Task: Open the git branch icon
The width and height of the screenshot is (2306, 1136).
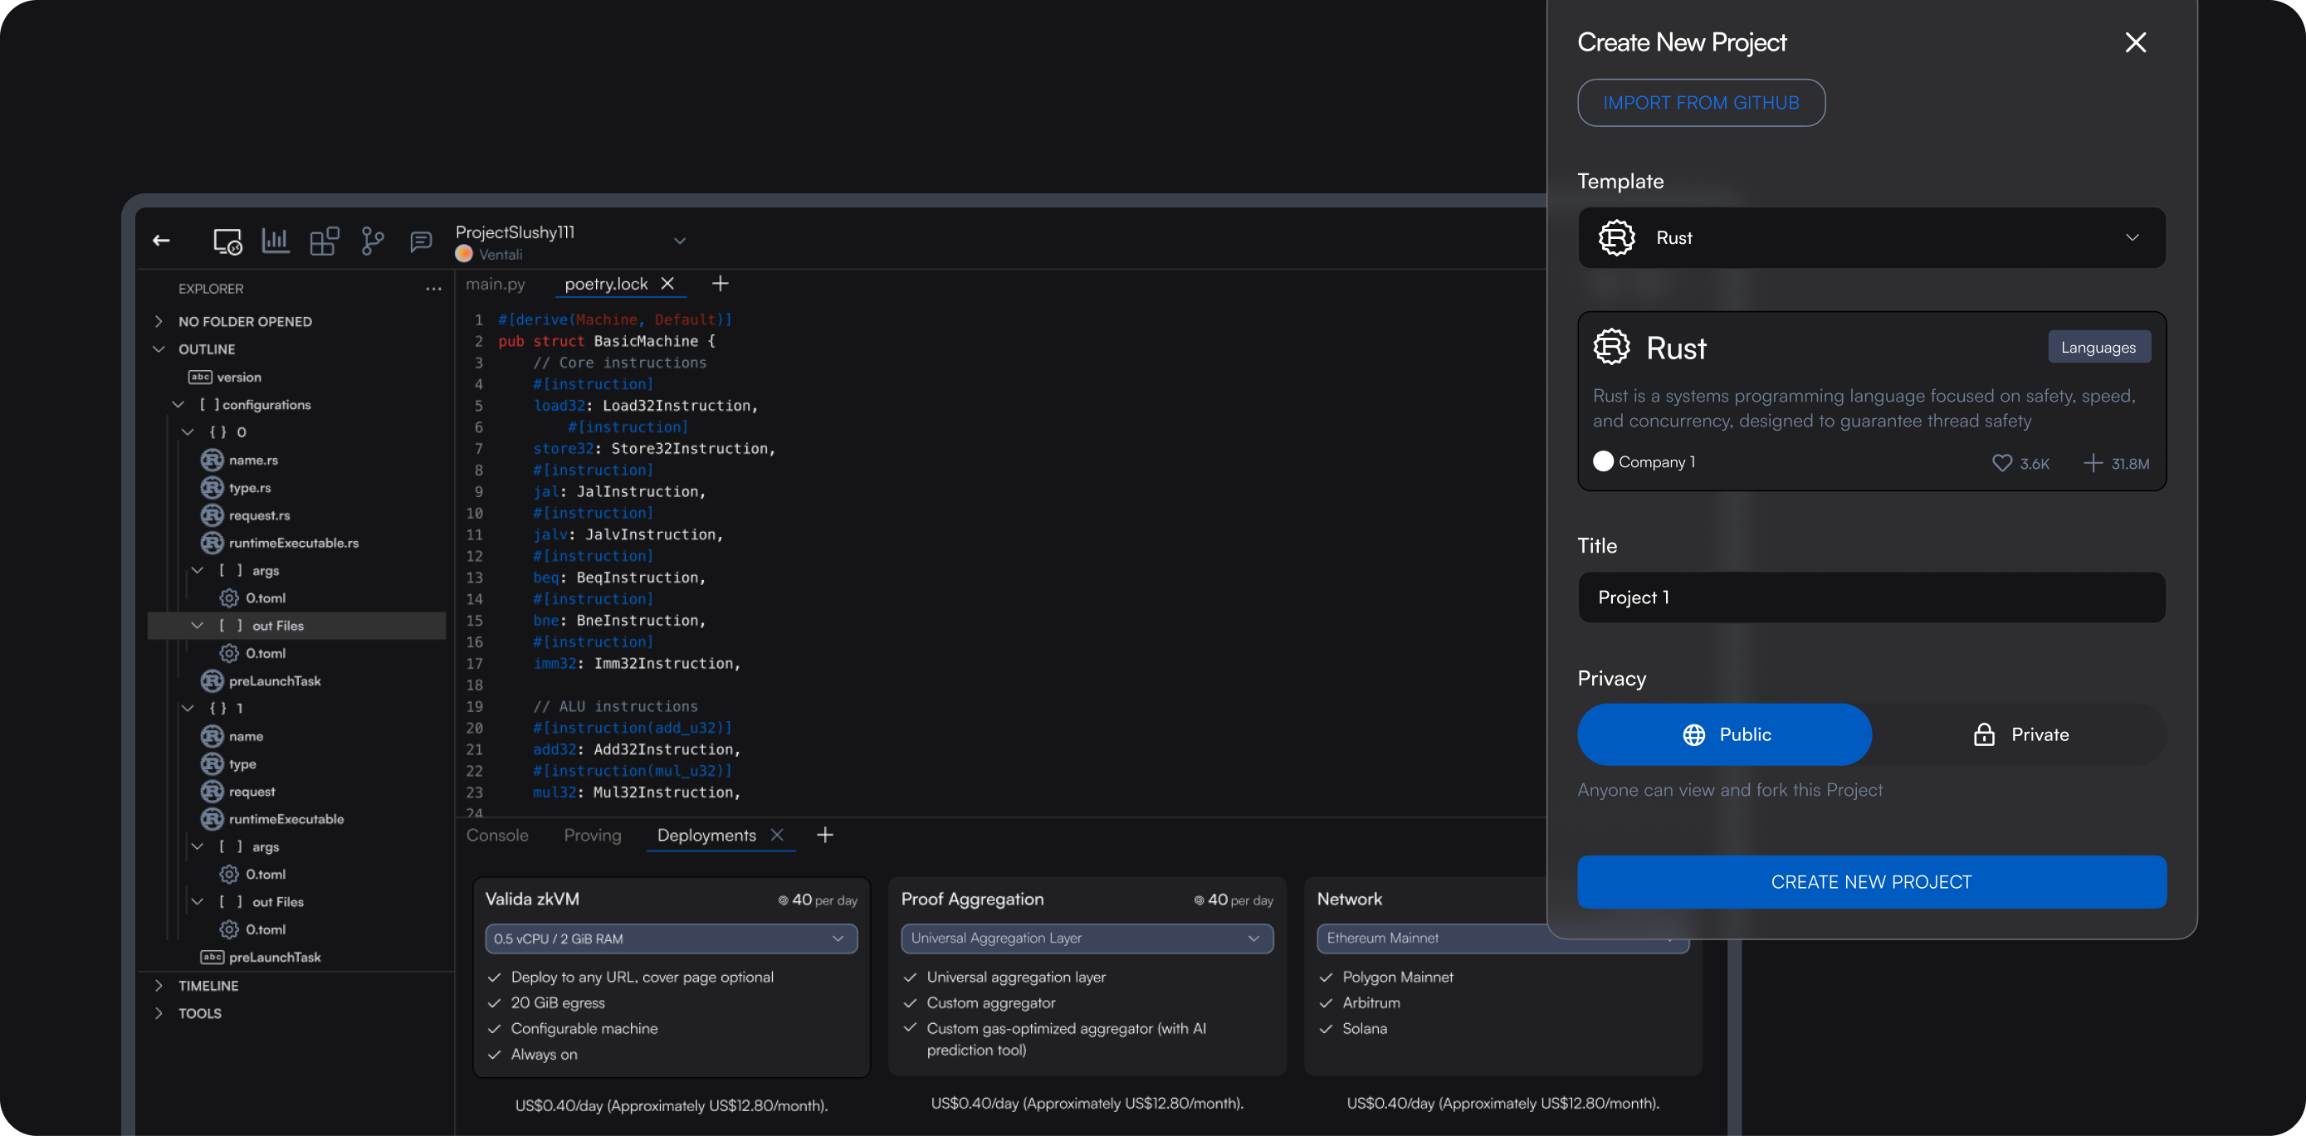Action: coord(373,241)
